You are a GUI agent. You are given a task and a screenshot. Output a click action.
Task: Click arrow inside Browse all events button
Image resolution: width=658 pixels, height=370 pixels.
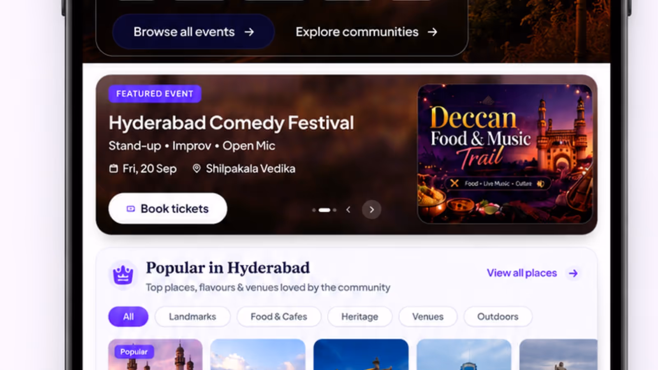pyautogui.click(x=249, y=32)
